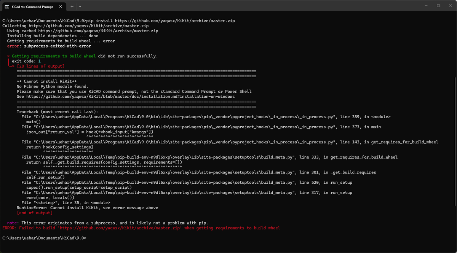Click 'RuntimeError: Cannot install KiKit' line
Screen dimensions: 457x253
87,208
